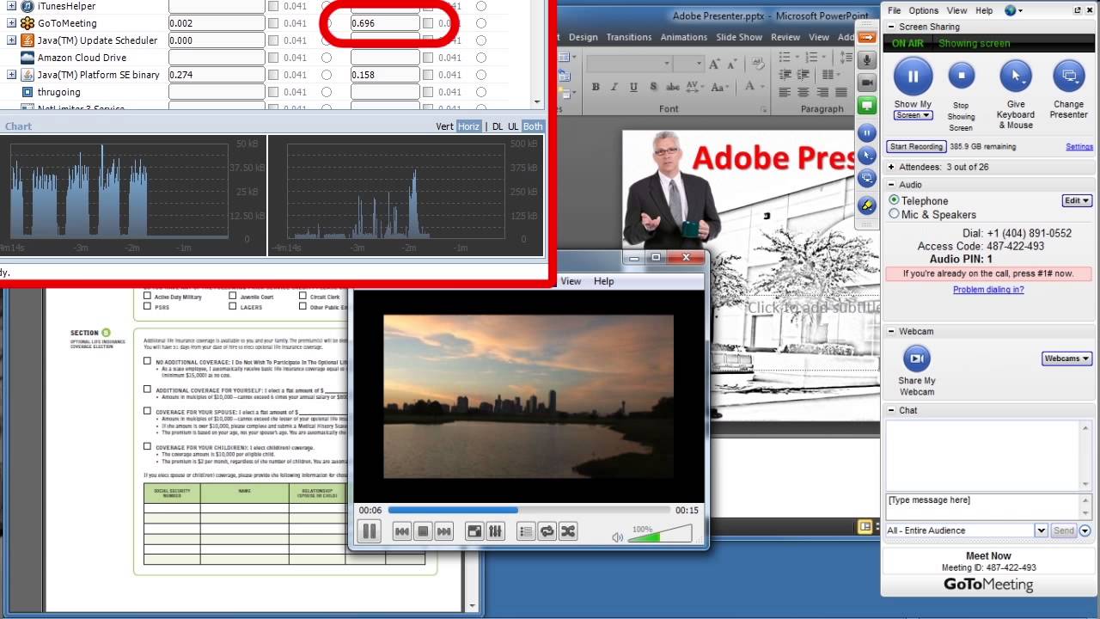The image size is (1100, 619).
Task: Stop playback in the media player
Action: [423, 531]
